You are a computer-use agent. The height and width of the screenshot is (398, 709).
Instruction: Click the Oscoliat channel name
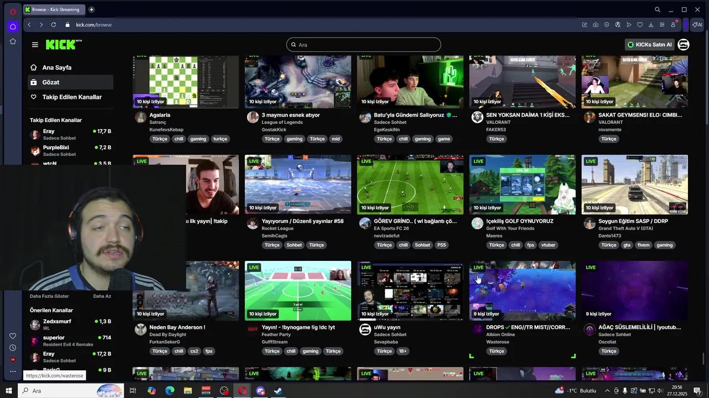coord(608,342)
